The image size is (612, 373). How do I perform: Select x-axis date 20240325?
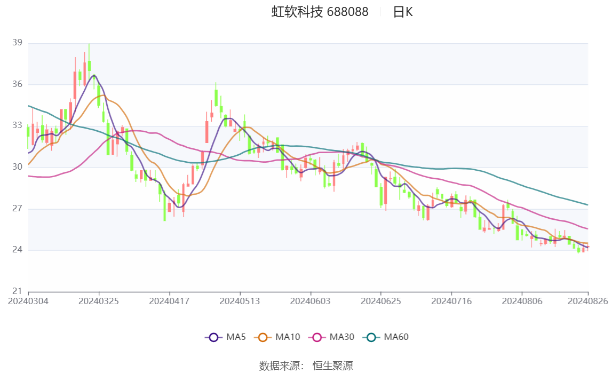pyautogui.click(x=99, y=301)
